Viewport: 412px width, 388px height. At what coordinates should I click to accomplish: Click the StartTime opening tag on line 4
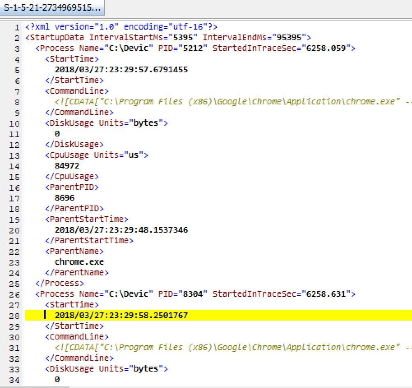(72, 59)
